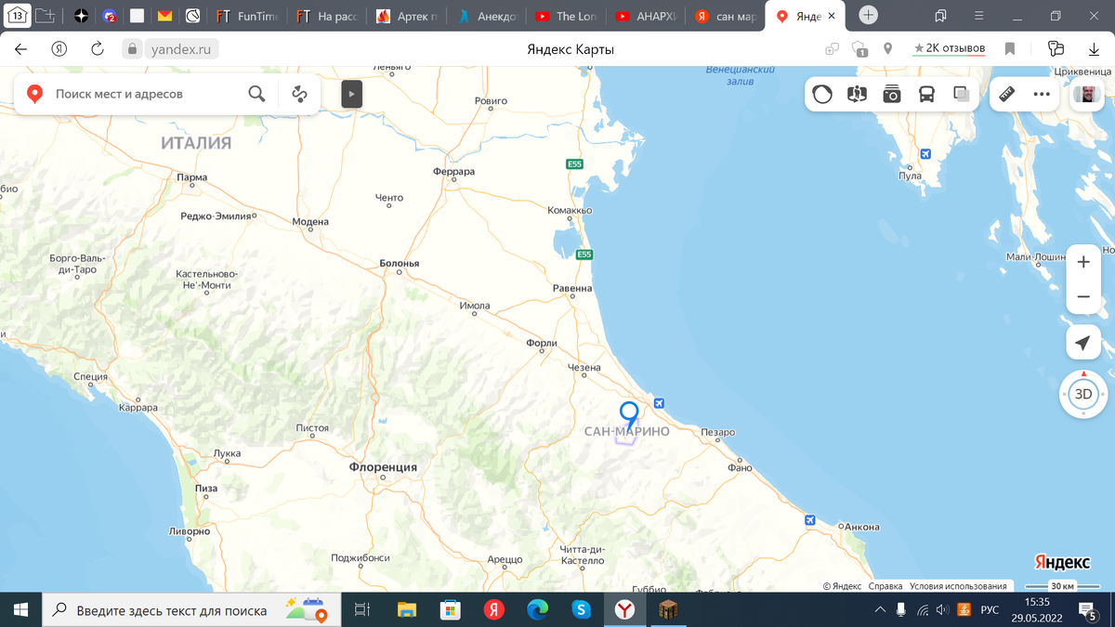
Task: Switch to the На расс tab
Action: (327, 16)
